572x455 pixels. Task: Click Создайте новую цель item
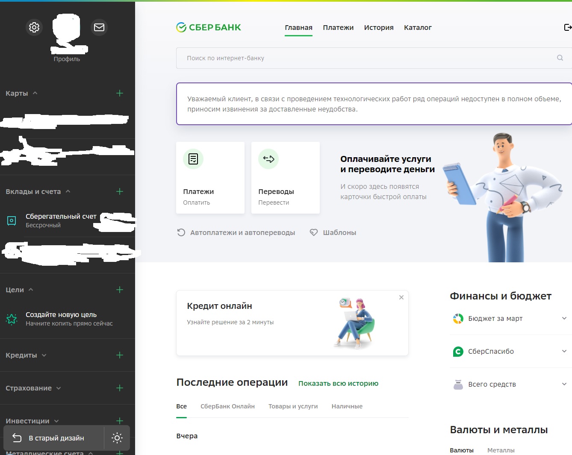(68, 319)
